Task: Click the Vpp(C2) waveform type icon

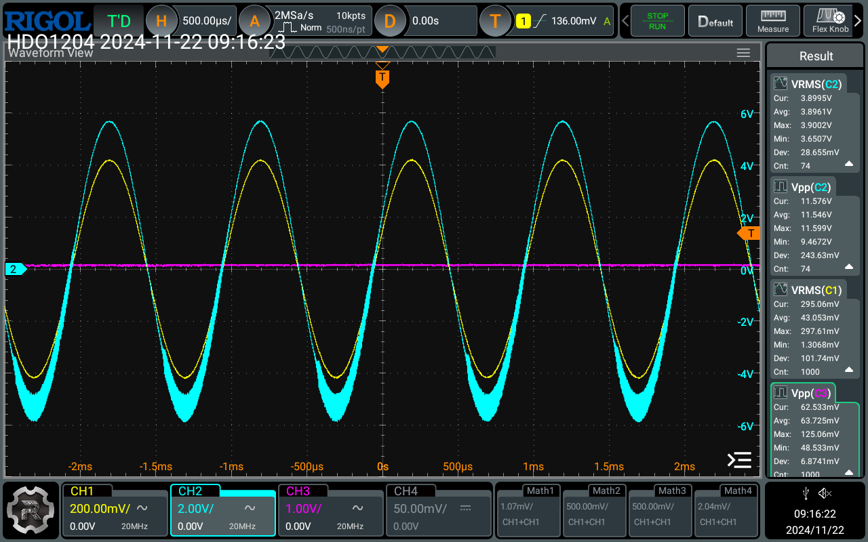Action: 781,187
